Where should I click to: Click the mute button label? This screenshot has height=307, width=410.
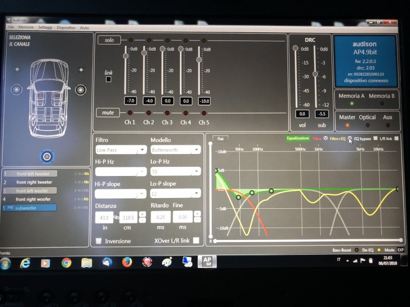tap(108, 113)
